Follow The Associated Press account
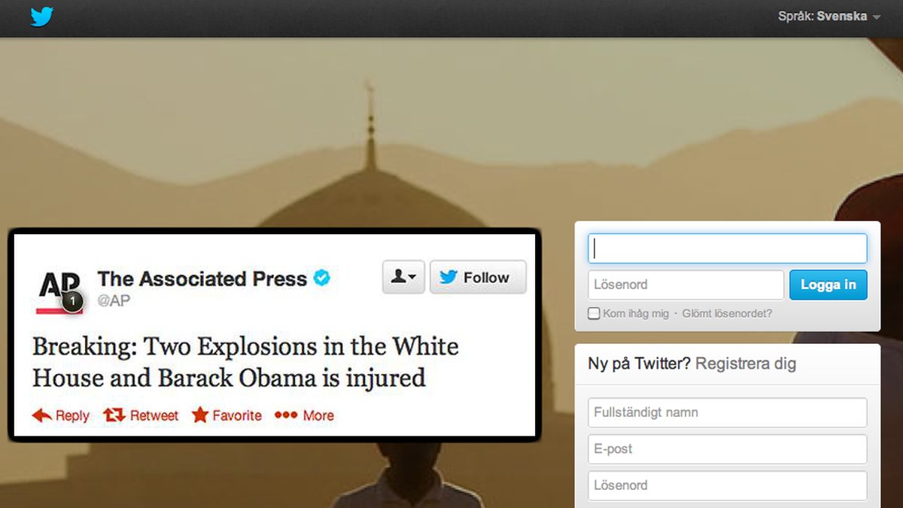This screenshot has width=903, height=508. pos(478,277)
